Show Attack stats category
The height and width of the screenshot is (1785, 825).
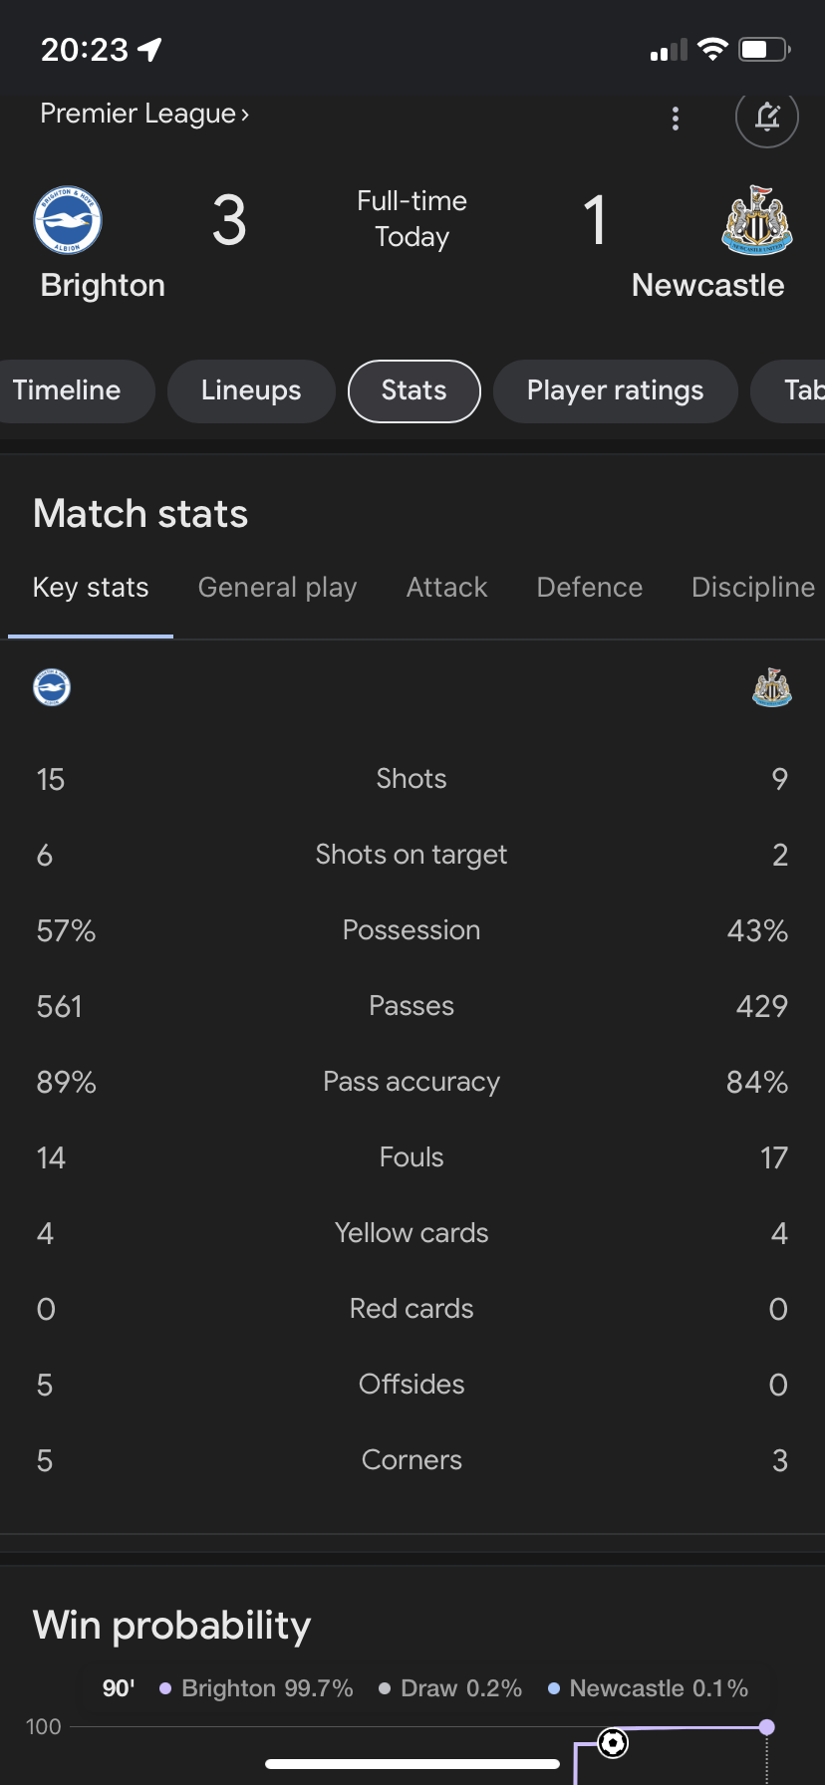click(x=447, y=588)
